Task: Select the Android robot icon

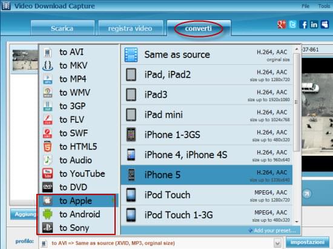Action: point(48,214)
